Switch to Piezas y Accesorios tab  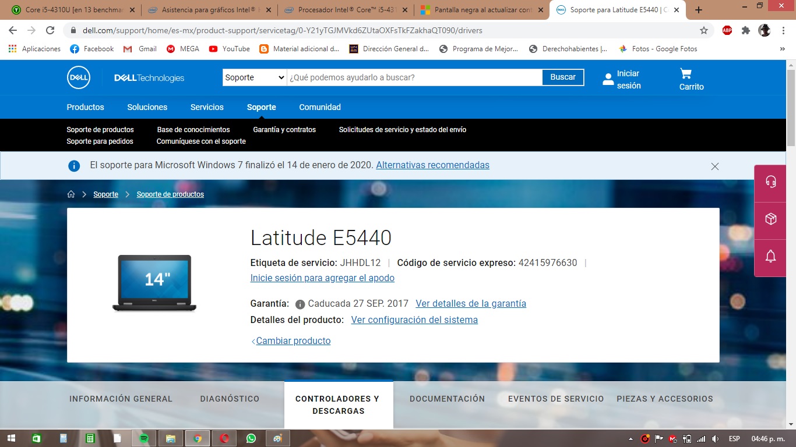(665, 399)
